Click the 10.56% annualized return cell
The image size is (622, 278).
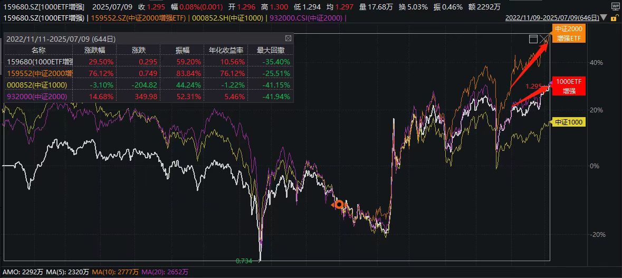coord(233,62)
